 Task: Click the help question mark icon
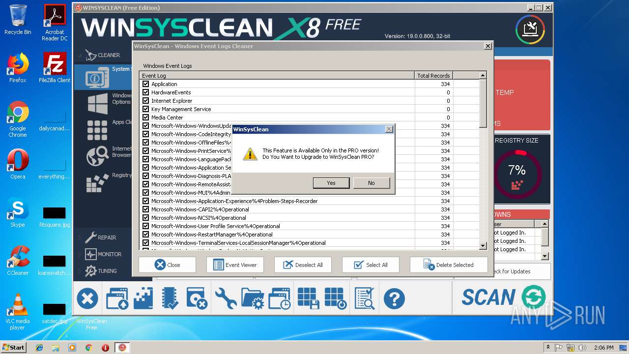pyautogui.click(x=394, y=298)
